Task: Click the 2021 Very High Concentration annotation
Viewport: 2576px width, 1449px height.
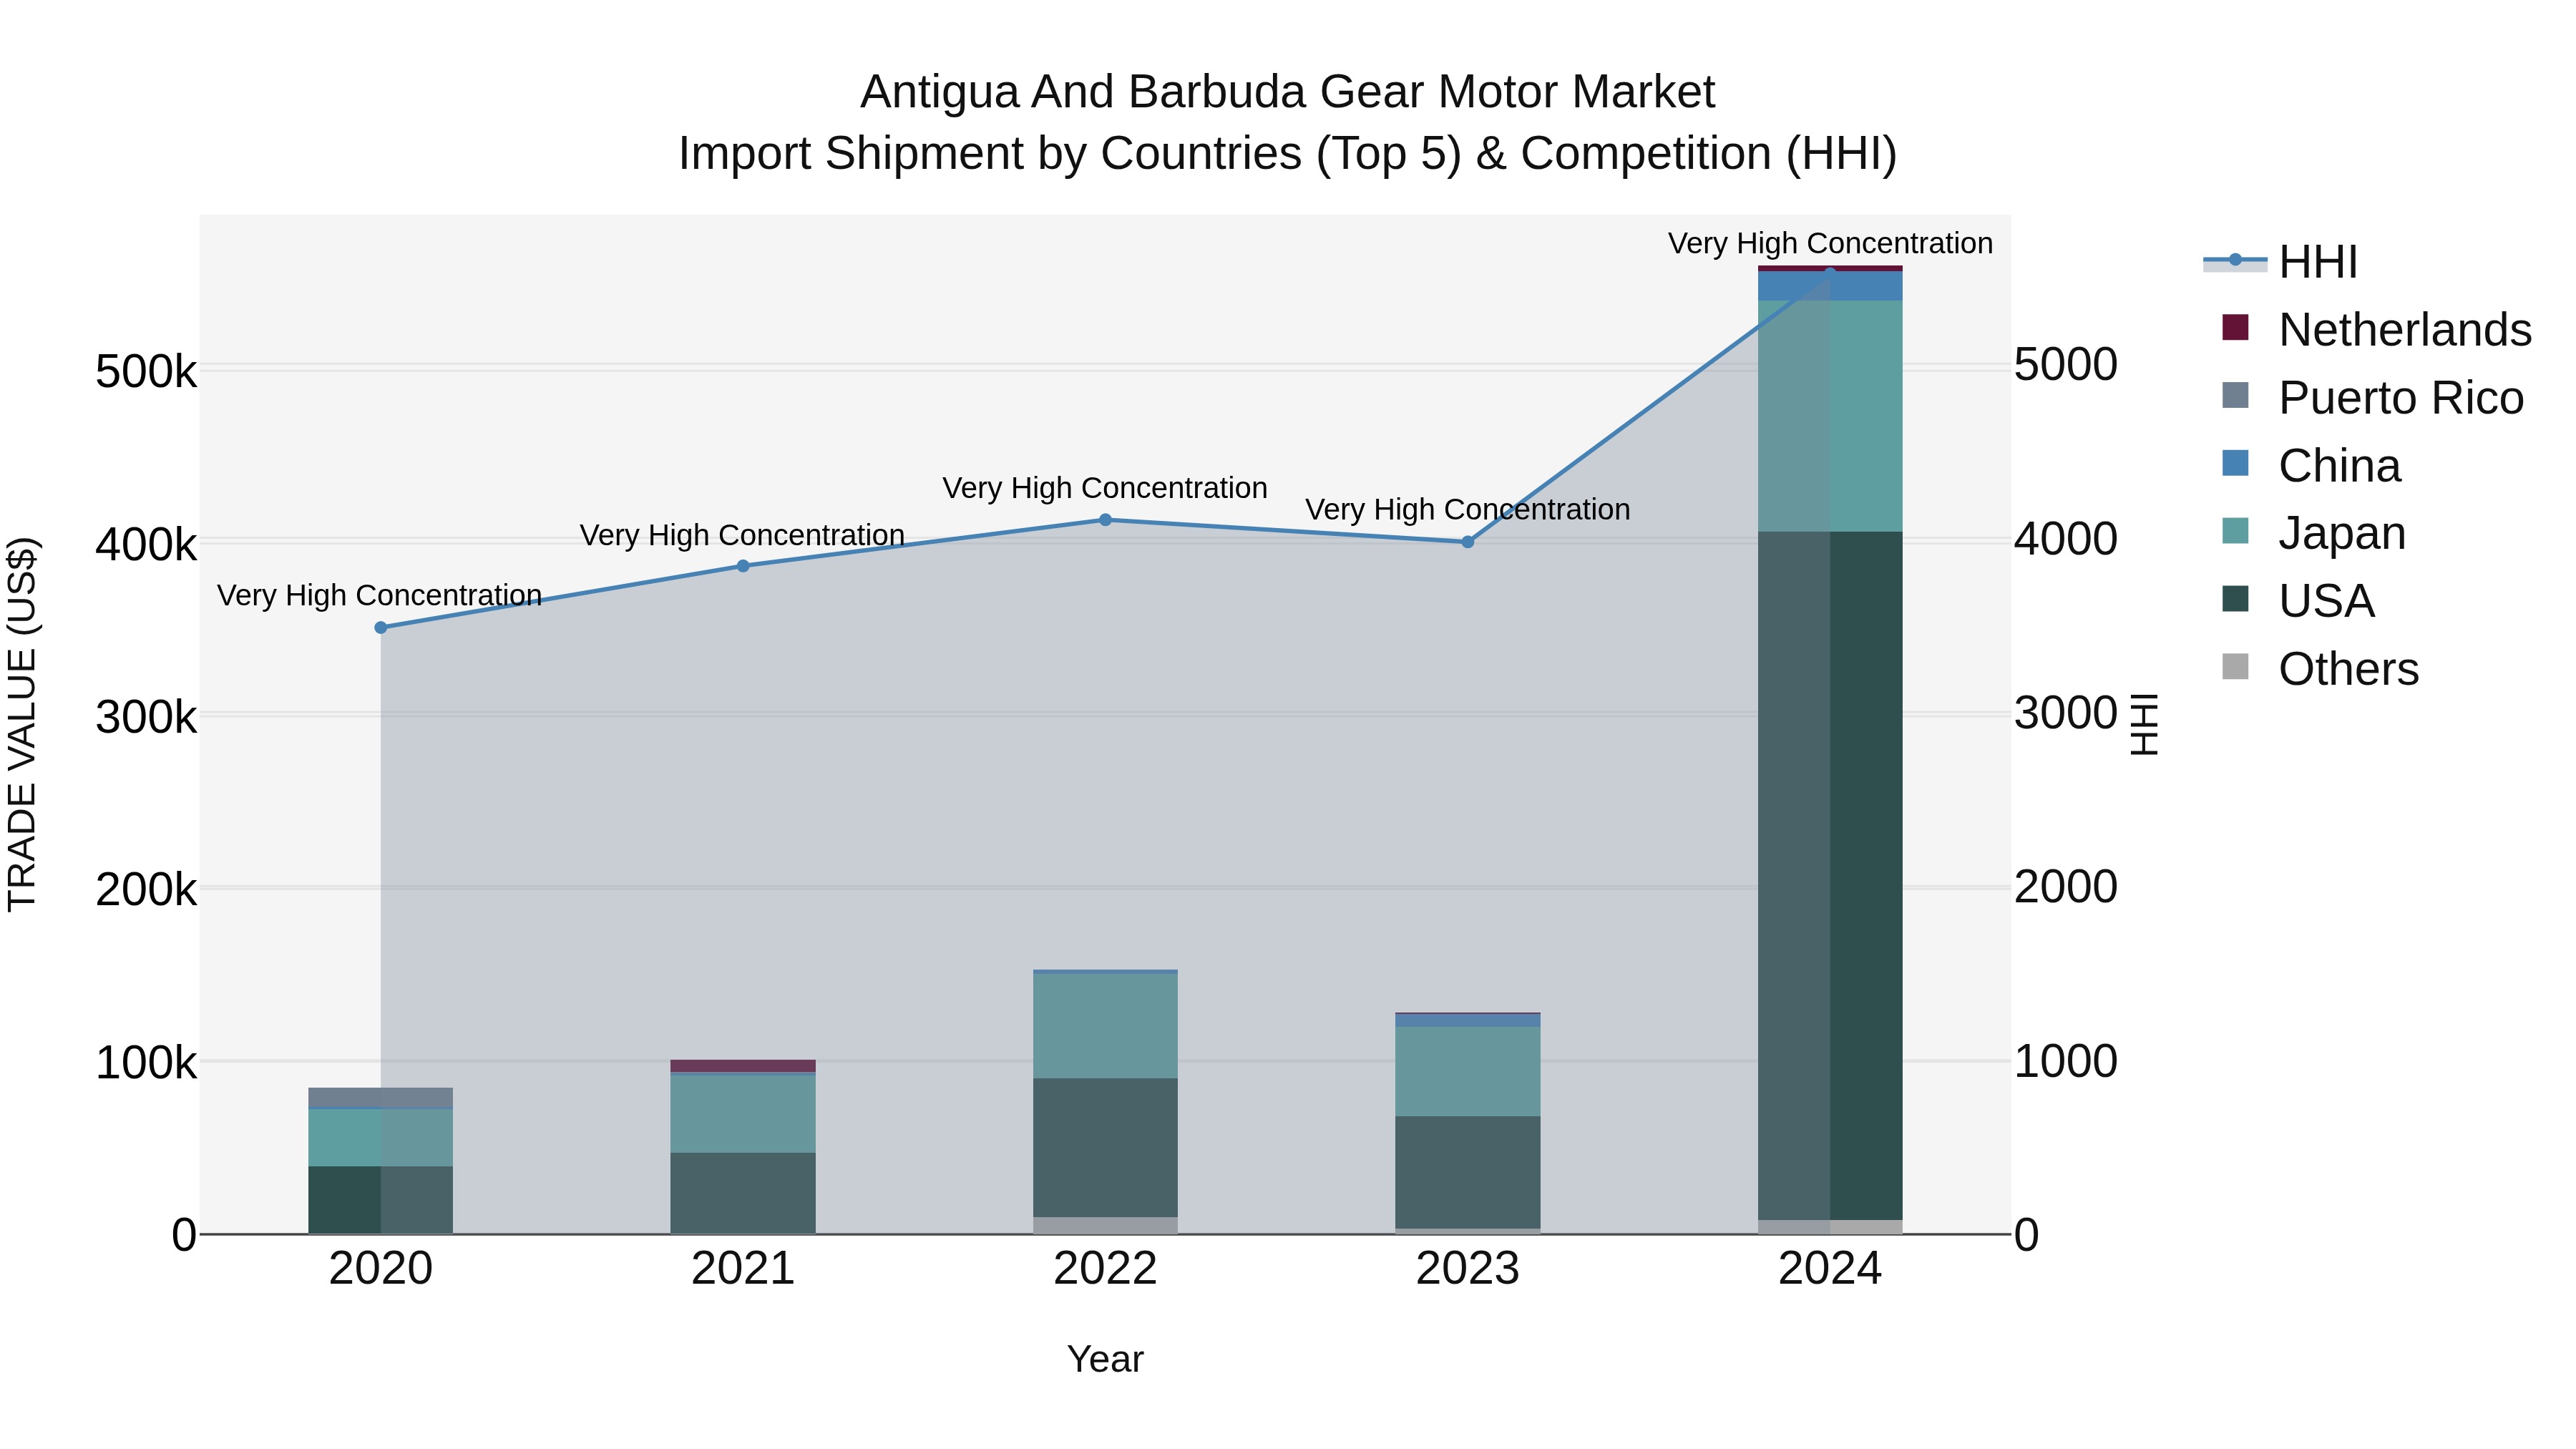Action: (x=743, y=536)
